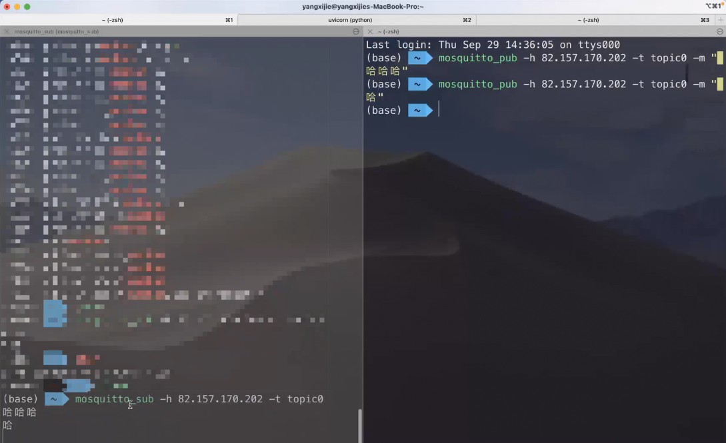Close the right ~ (-zsh) pane
726x443 pixels.
[x=370, y=31]
